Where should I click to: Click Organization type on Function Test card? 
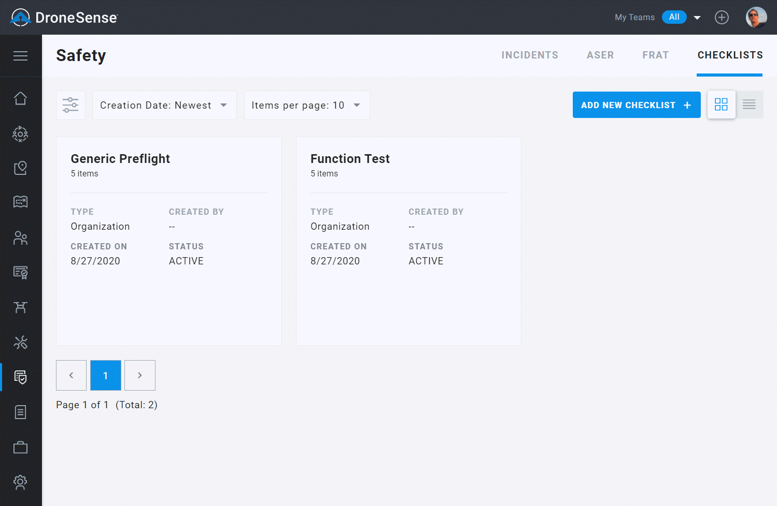340,227
